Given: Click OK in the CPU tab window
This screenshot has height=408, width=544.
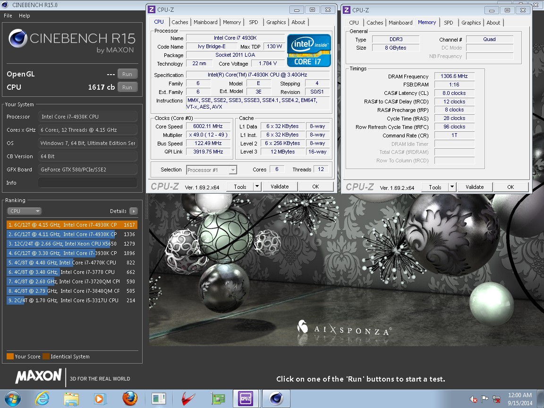Looking at the screenshot, I should click(315, 187).
